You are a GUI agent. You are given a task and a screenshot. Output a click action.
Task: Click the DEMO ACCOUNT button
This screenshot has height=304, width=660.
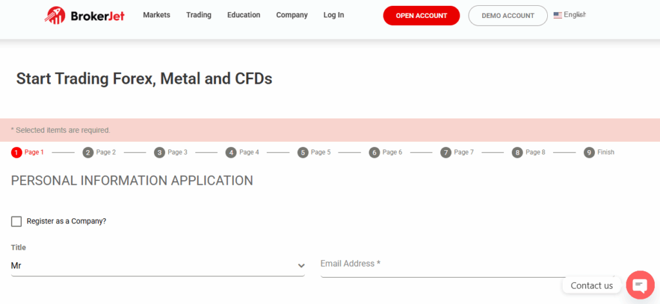tap(508, 15)
